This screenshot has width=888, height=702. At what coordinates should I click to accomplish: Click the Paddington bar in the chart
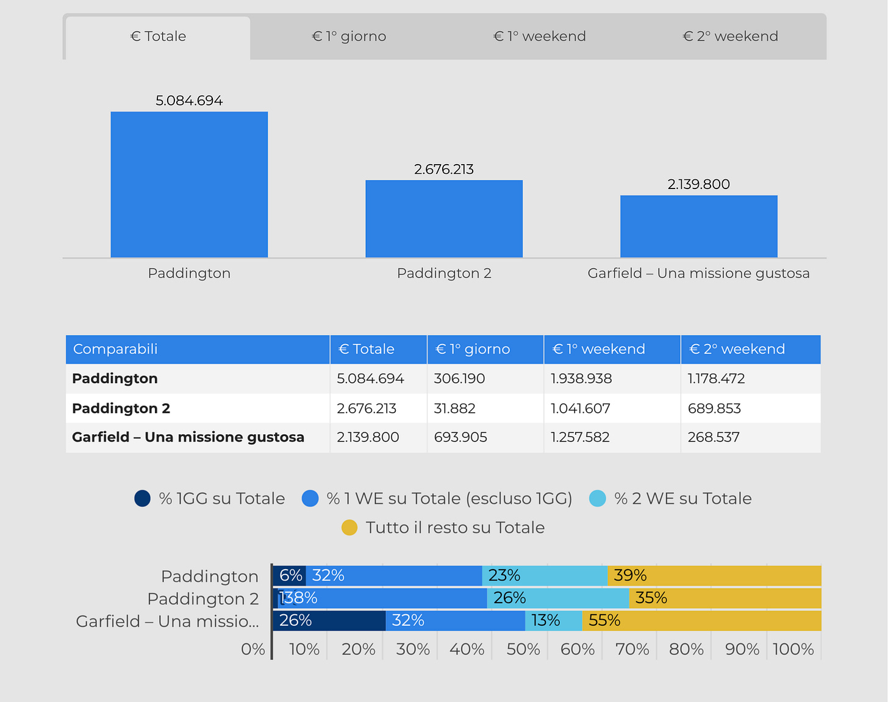(x=189, y=184)
